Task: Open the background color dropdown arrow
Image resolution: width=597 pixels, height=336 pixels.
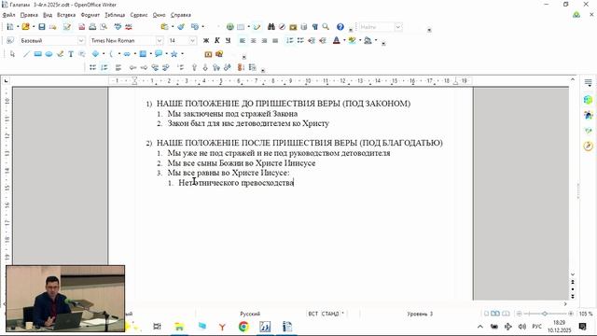Action: (x=375, y=40)
